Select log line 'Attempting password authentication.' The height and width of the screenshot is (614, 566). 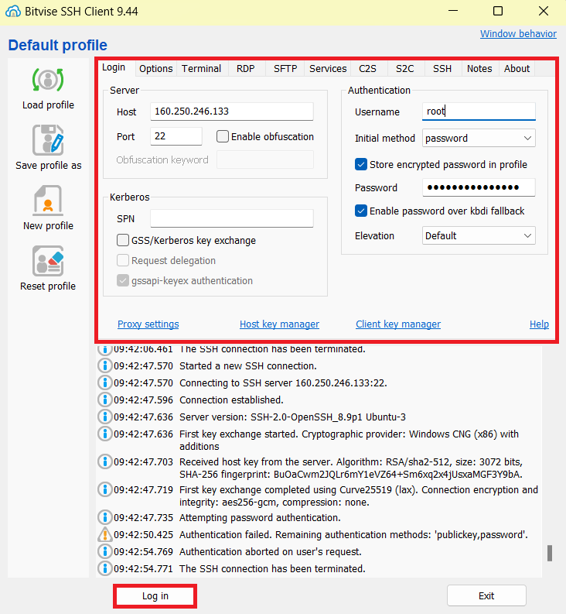(x=260, y=517)
